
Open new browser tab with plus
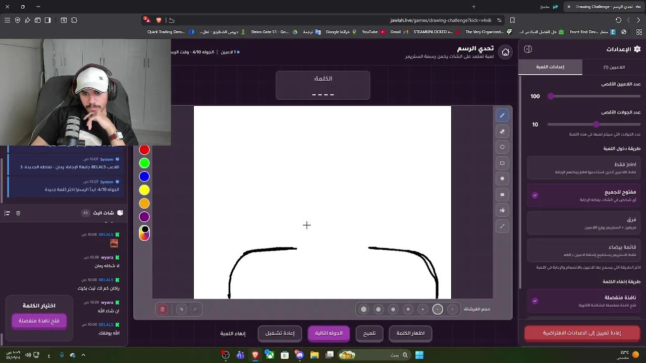[473, 7]
